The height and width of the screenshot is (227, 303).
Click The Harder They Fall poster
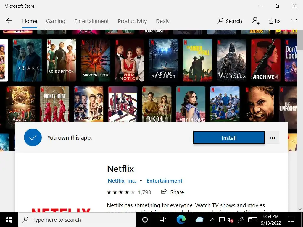197,60
